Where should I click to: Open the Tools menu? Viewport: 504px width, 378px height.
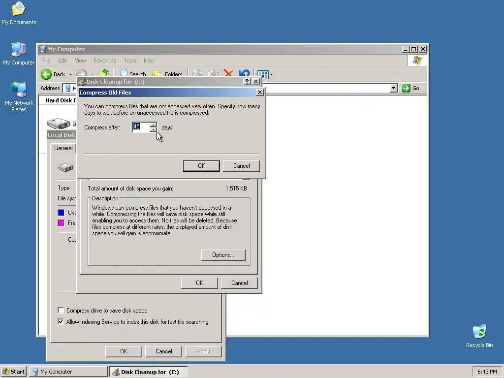130,61
